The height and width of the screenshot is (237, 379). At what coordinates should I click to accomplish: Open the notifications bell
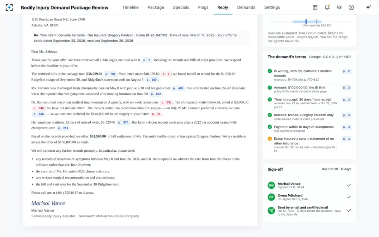coord(327,7)
